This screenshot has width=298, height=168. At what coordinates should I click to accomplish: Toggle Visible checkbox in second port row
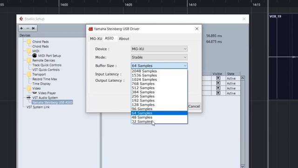(218, 83)
